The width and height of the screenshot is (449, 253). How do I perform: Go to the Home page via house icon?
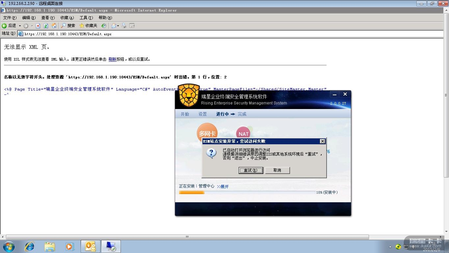pos(54,26)
